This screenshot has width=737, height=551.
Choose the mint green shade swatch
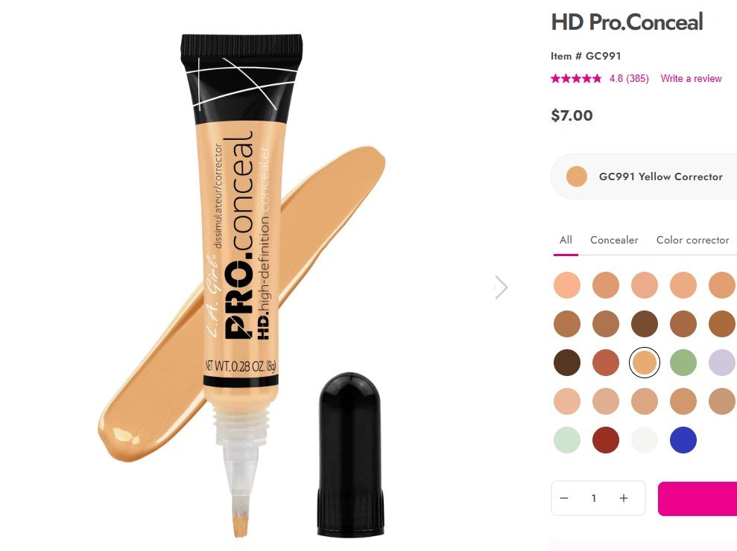coord(567,440)
